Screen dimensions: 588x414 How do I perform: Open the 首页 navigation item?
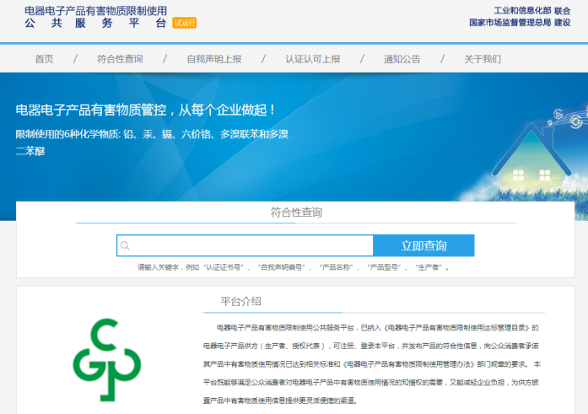click(x=44, y=59)
